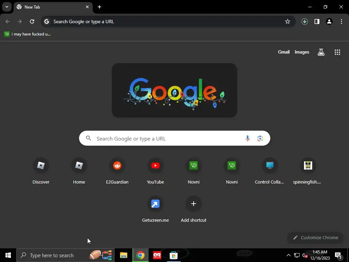Open the notification center icon

[338, 255]
